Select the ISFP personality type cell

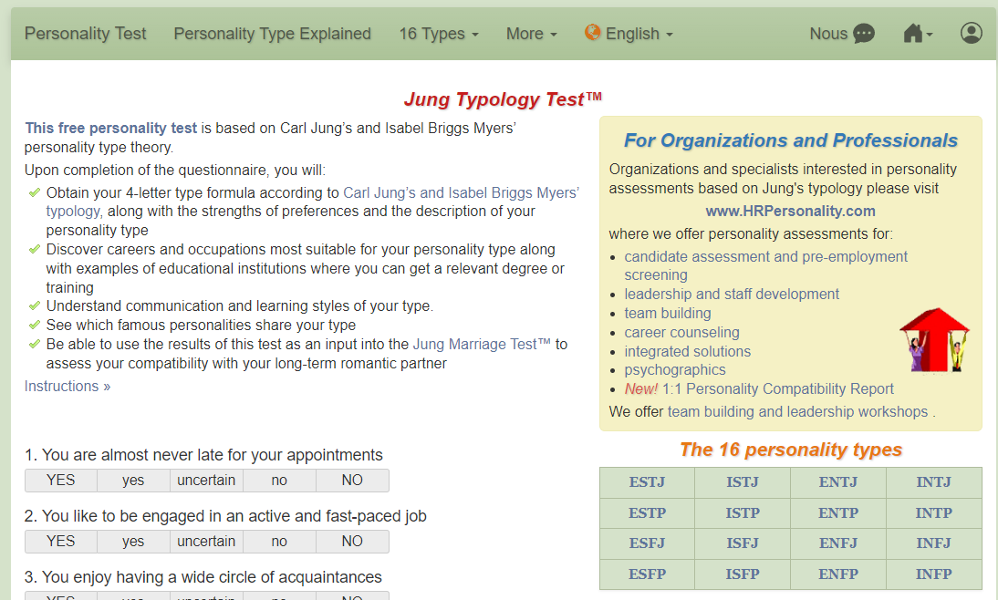(743, 574)
